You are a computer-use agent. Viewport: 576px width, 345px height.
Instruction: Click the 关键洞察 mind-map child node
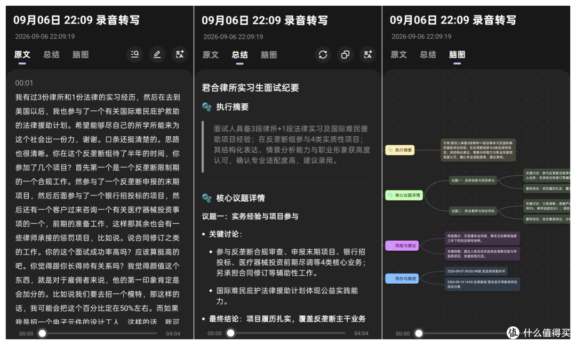[x=482, y=254]
